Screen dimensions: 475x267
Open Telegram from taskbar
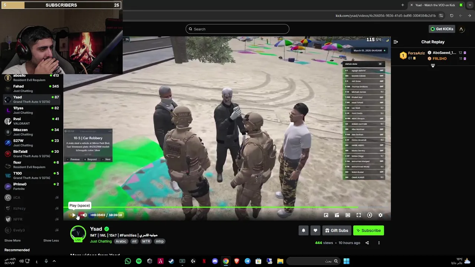(248, 261)
